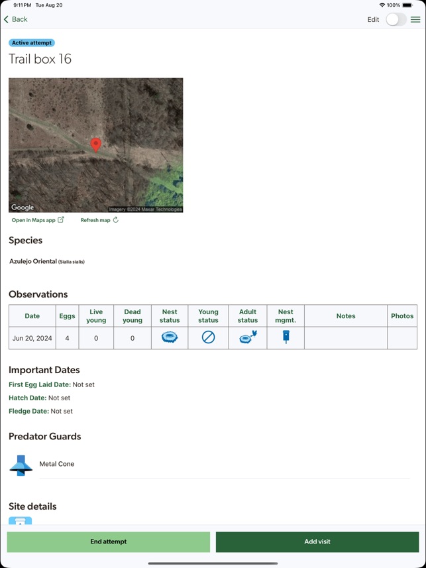Toggle the Edit switch on

[396, 20]
